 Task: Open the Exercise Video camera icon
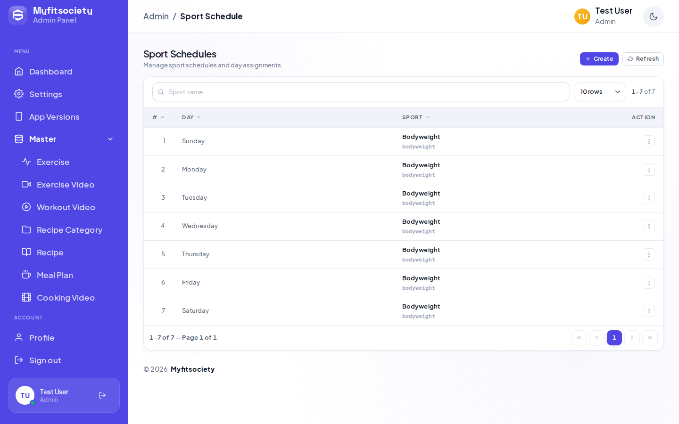26,184
